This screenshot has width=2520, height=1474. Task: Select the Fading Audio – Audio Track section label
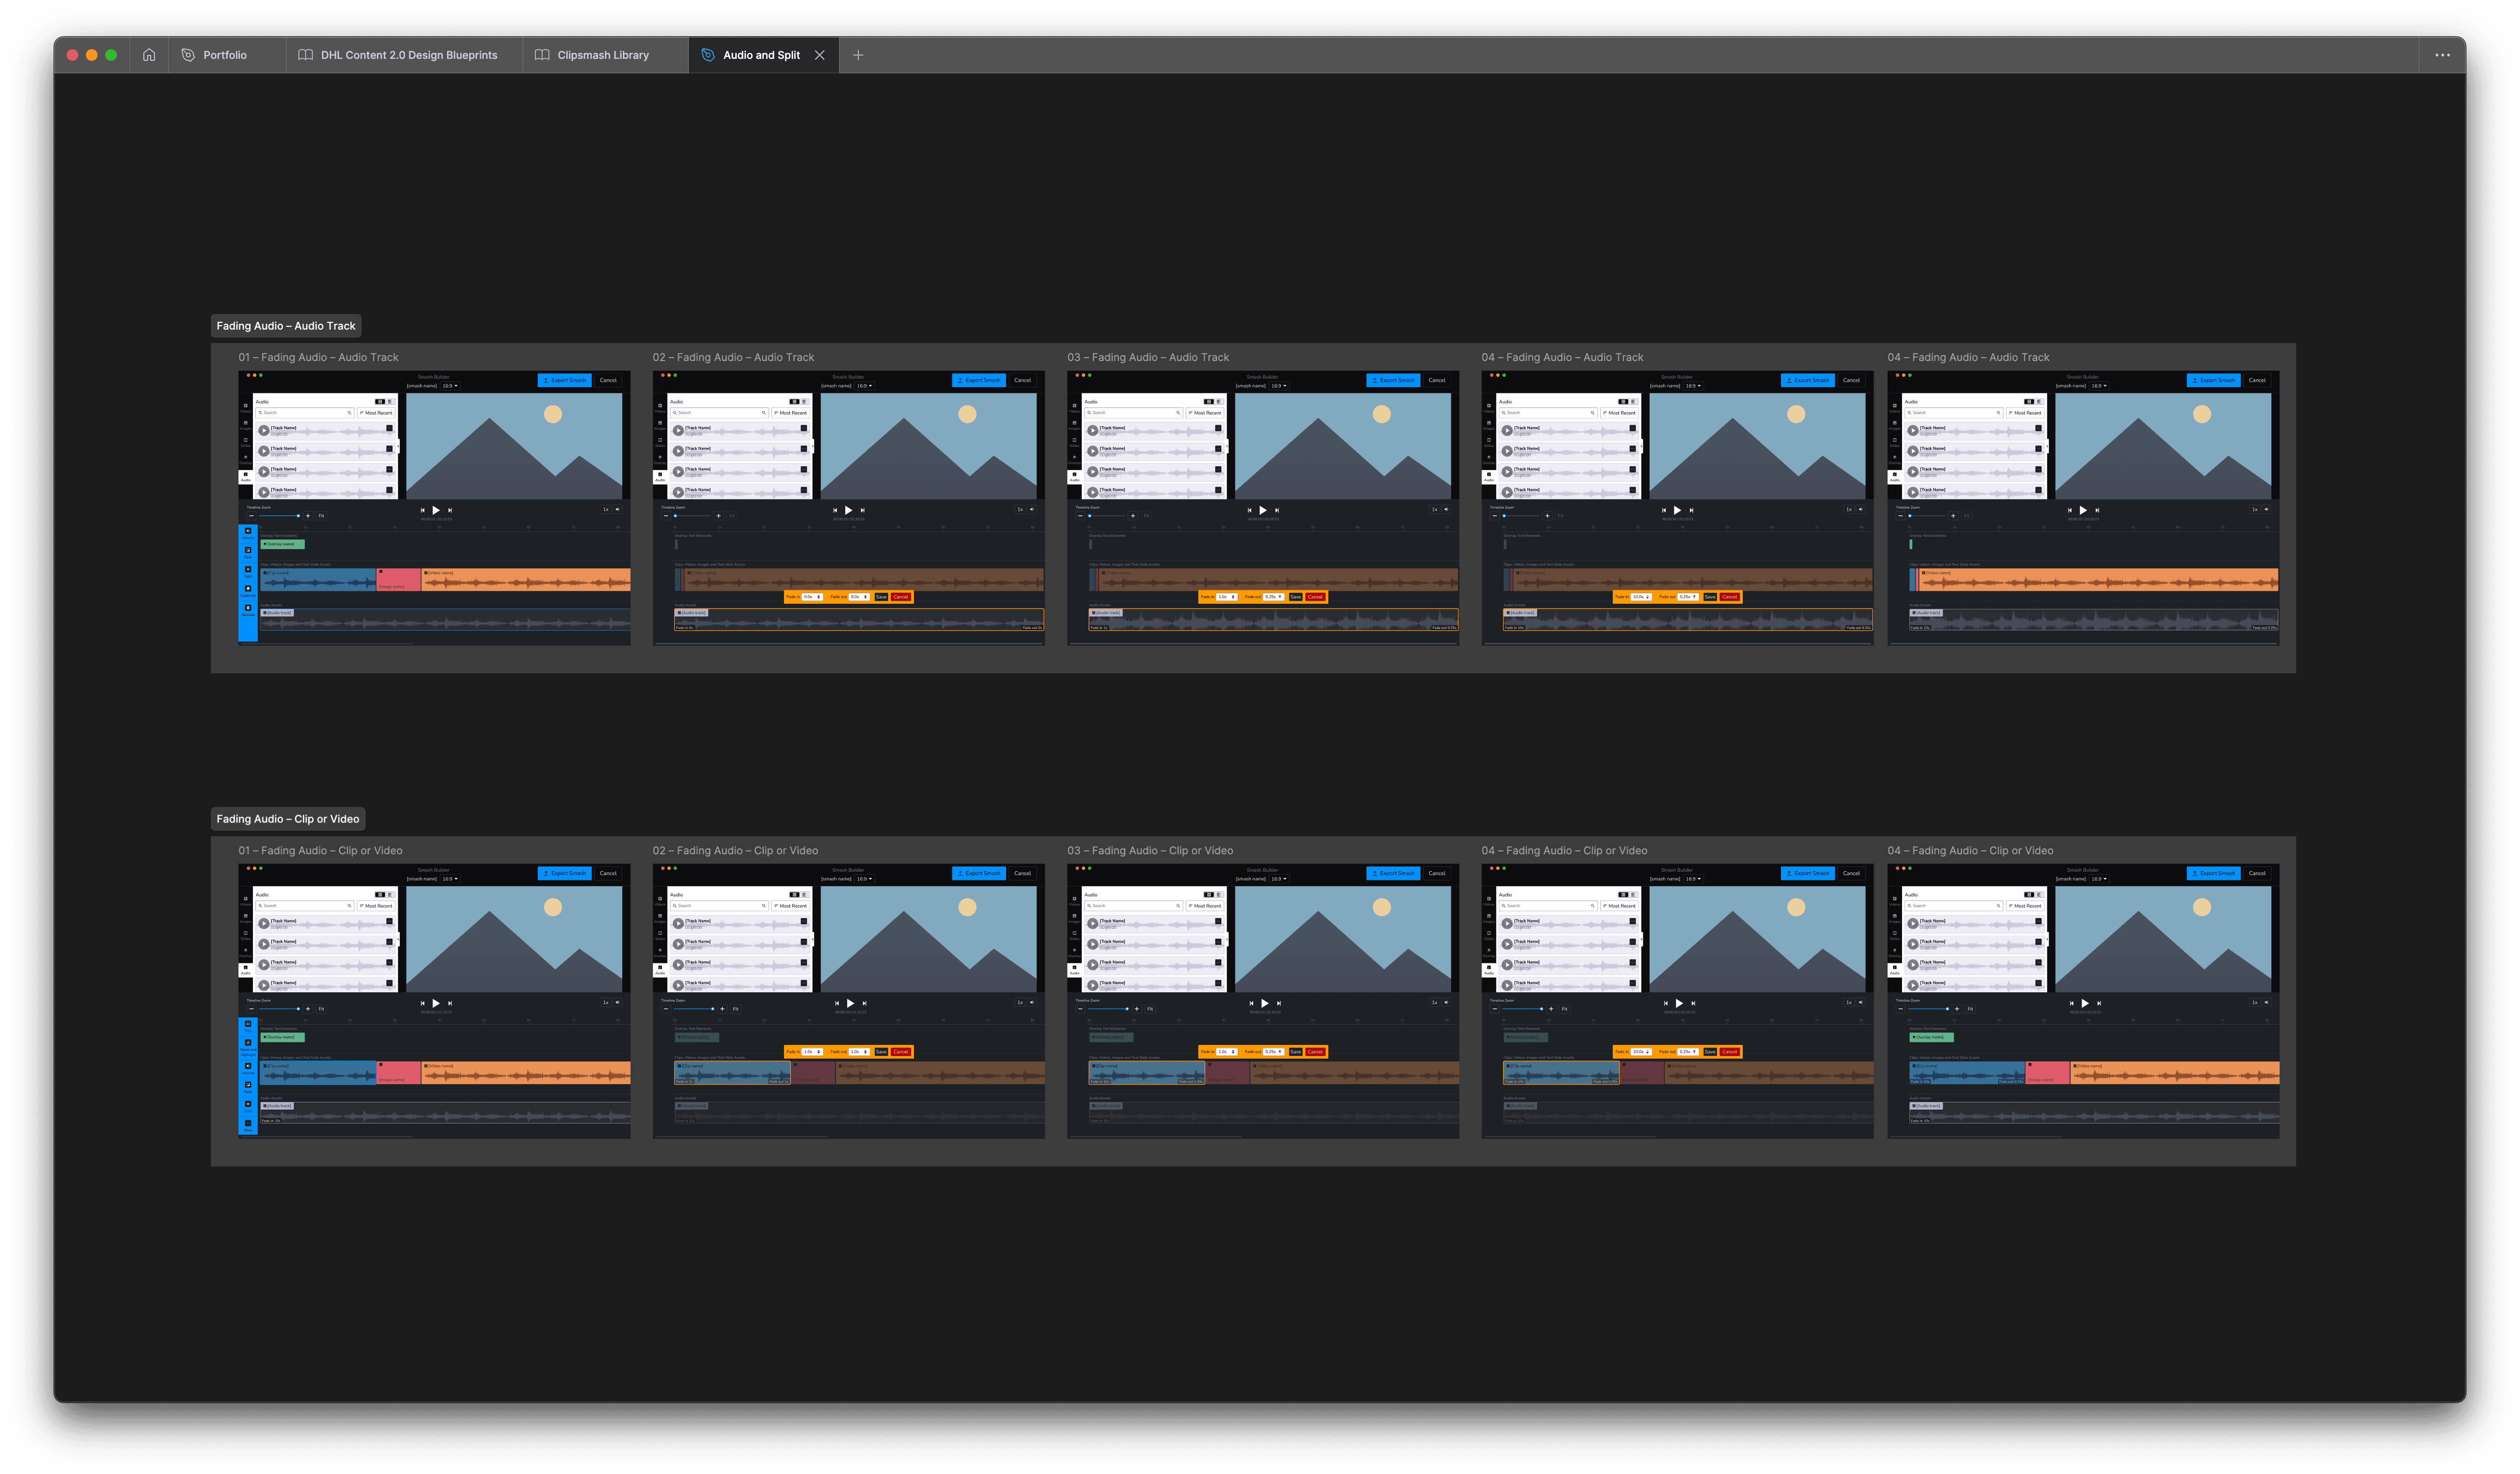point(286,326)
